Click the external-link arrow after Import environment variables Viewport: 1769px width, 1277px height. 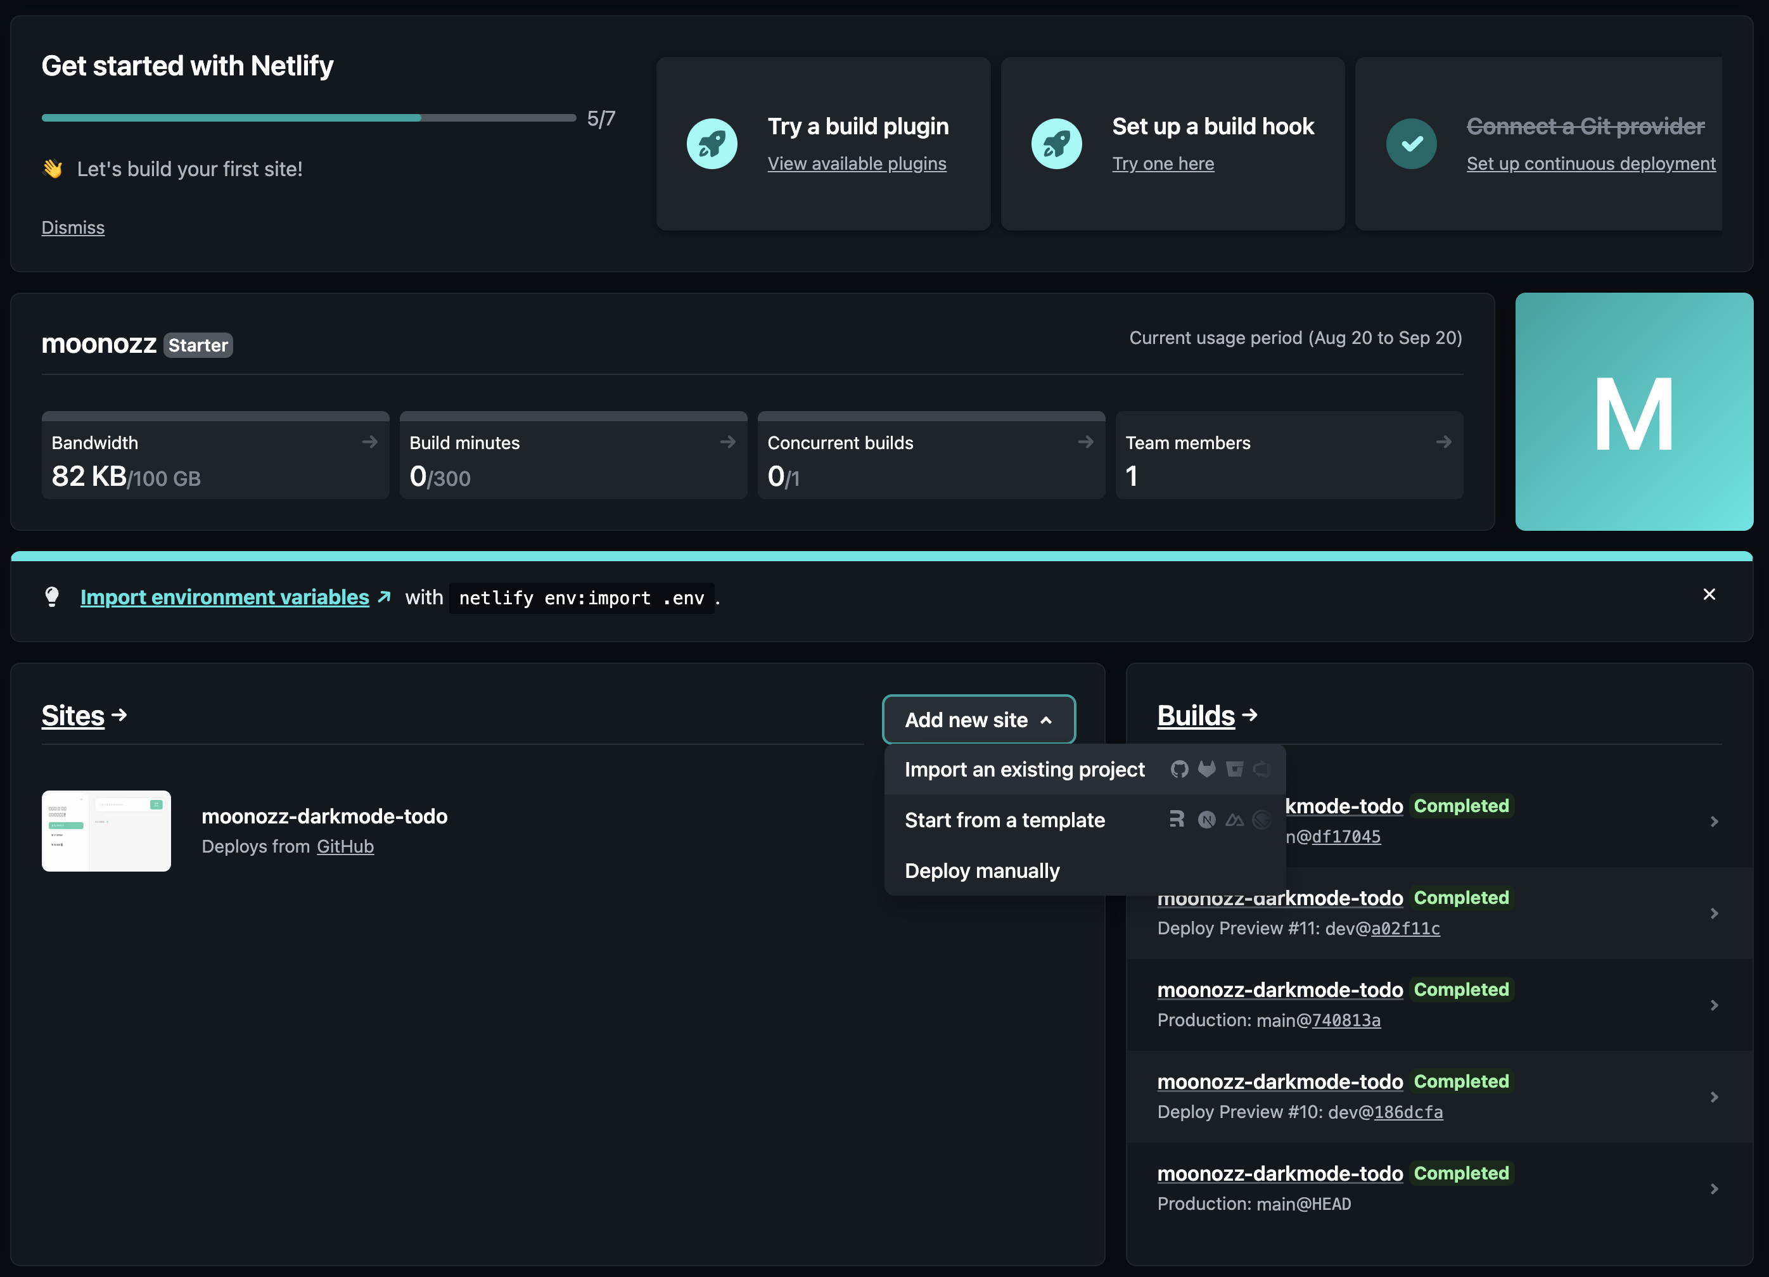point(384,597)
